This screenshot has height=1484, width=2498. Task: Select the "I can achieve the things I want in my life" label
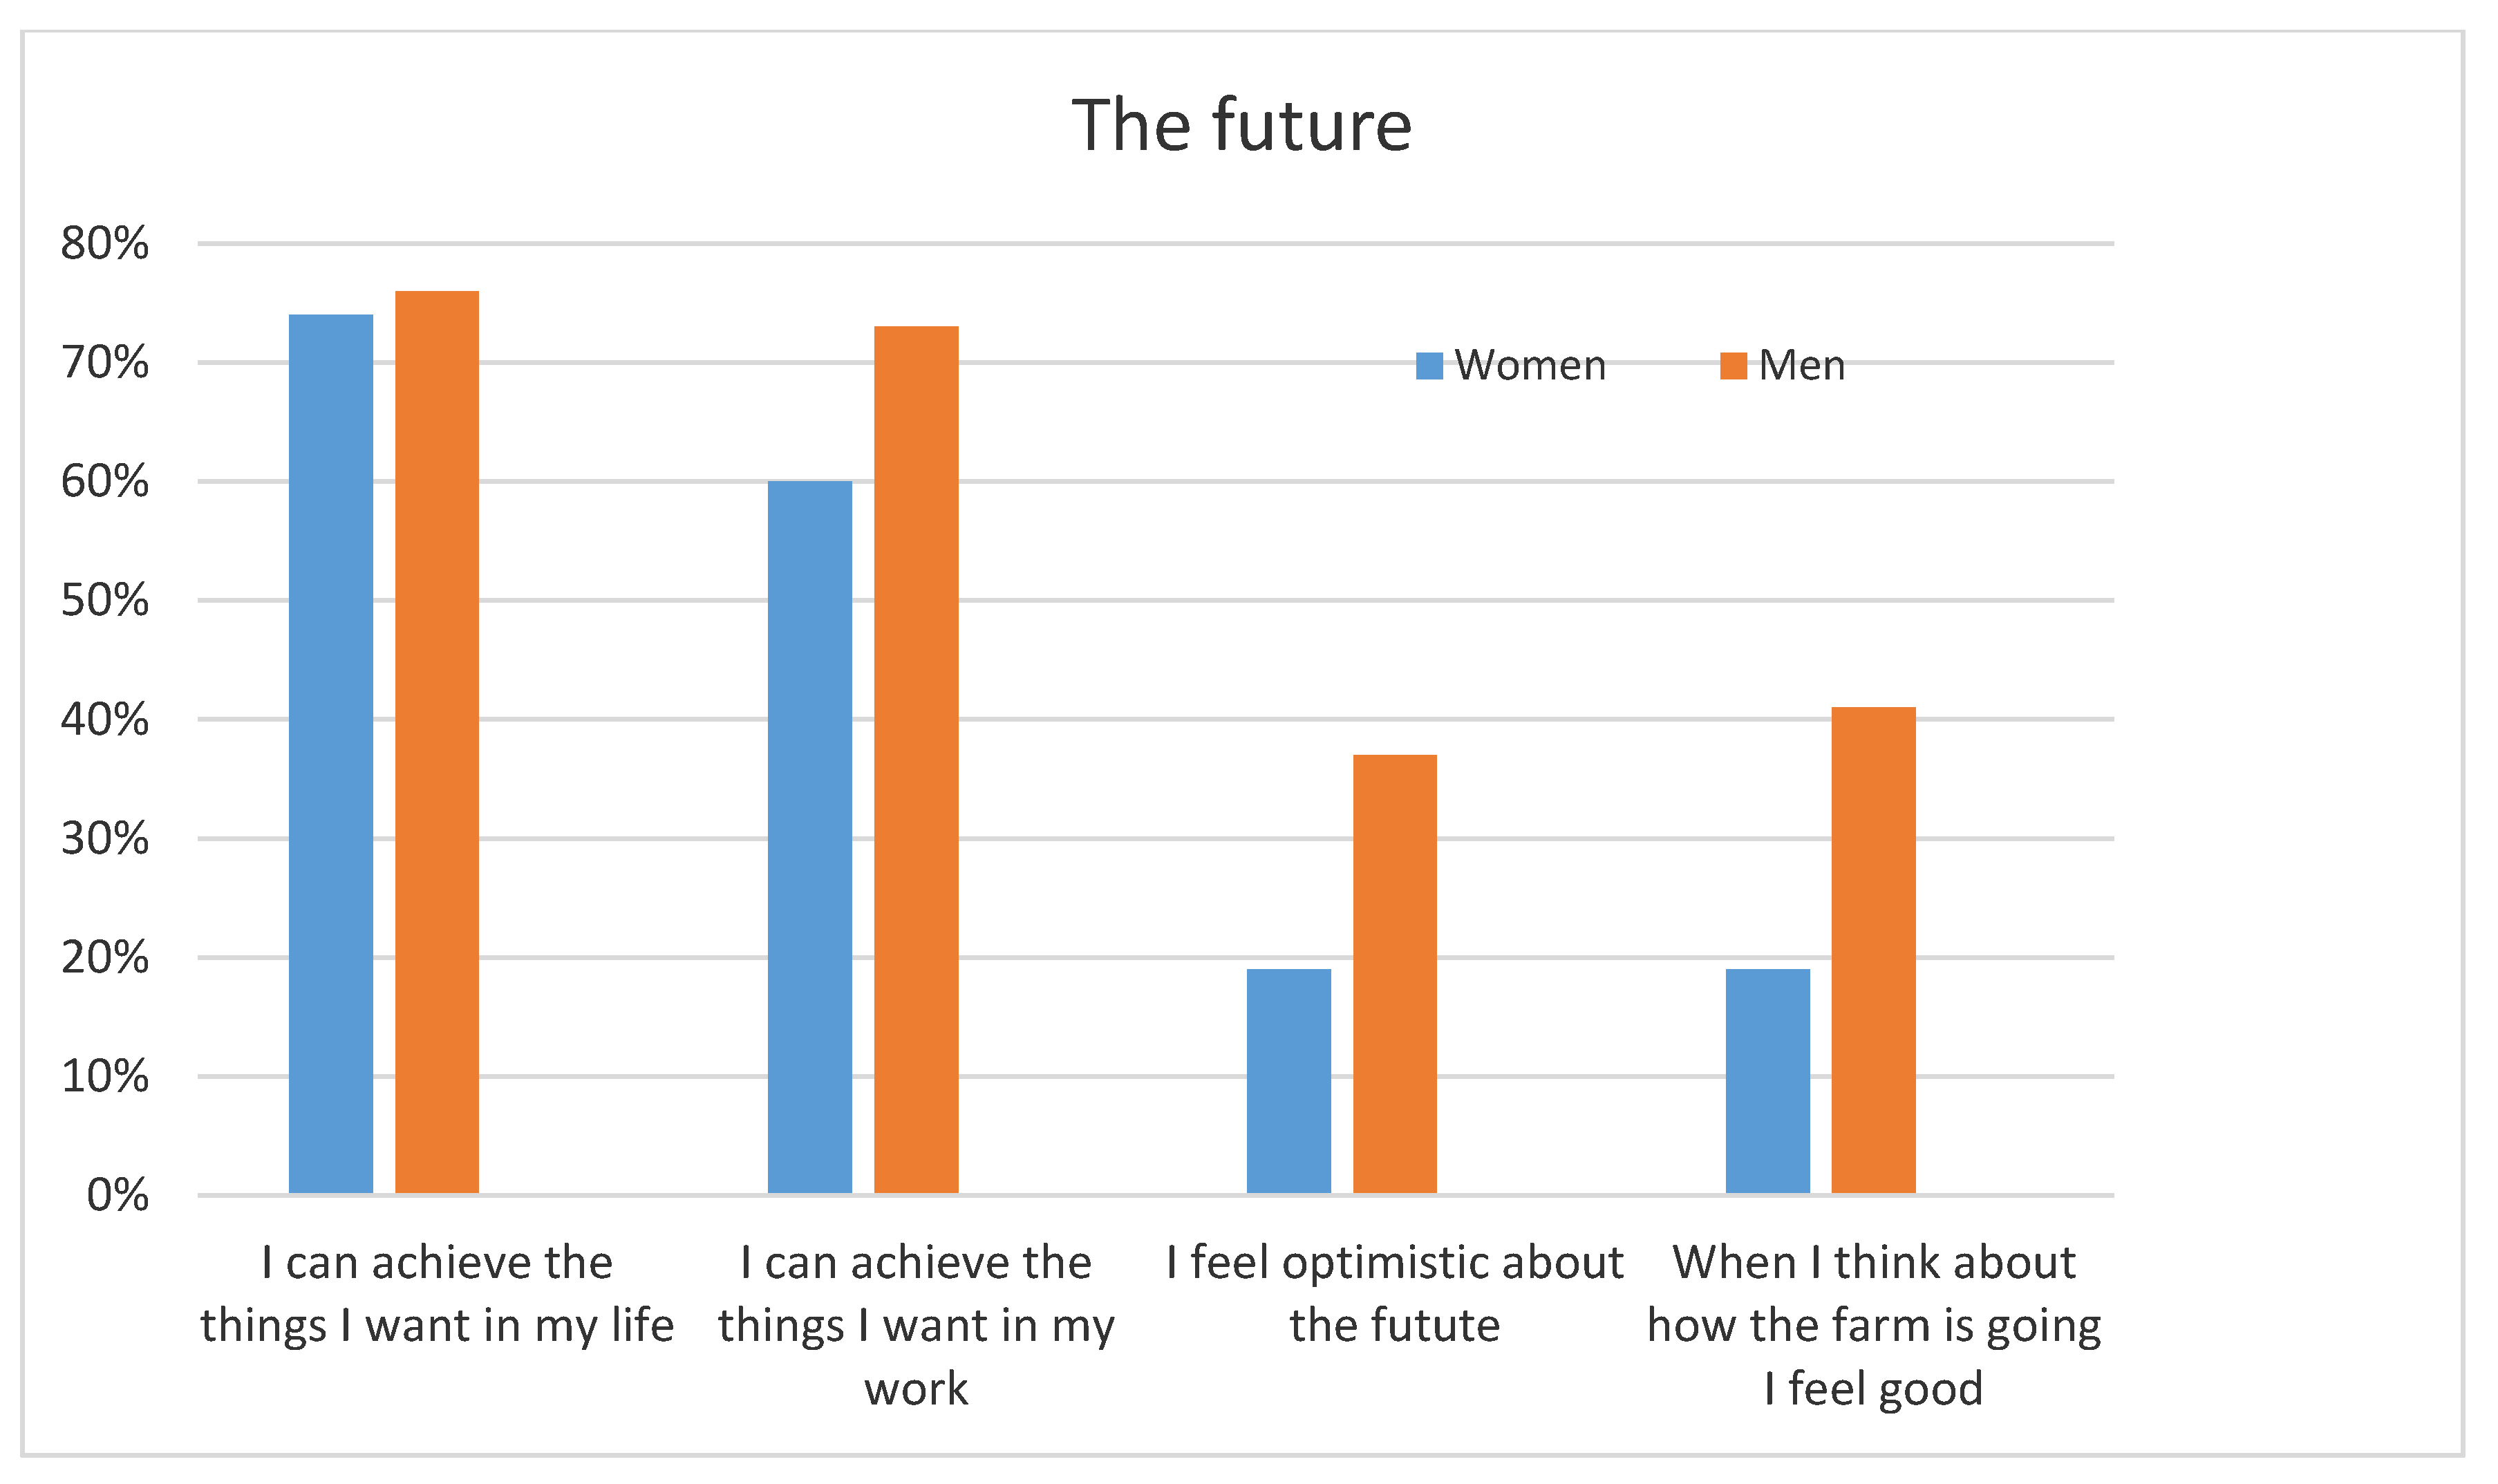[437, 1294]
